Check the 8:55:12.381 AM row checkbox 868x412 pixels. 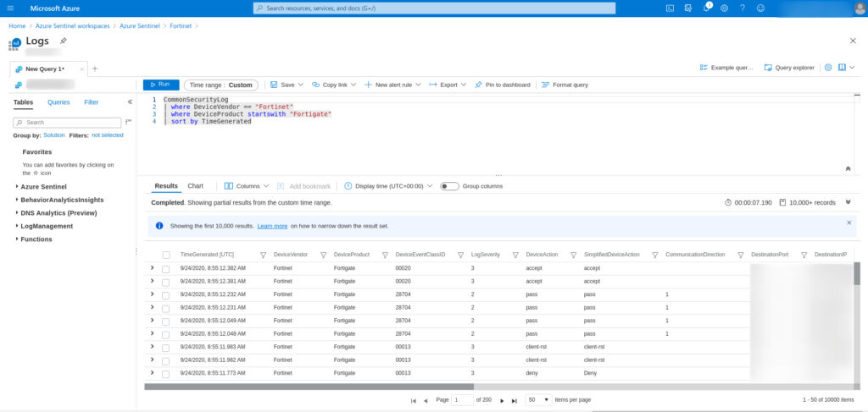pos(165,283)
